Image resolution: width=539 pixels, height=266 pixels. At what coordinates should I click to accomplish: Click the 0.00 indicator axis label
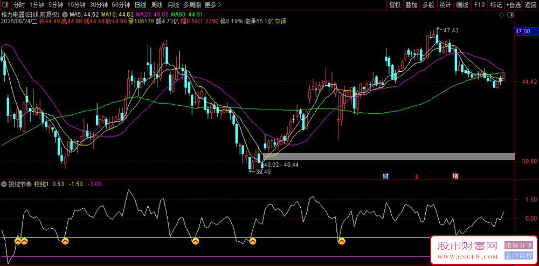click(x=531, y=218)
